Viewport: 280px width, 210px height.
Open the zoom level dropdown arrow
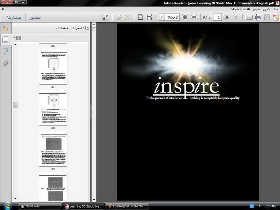coord(162,17)
